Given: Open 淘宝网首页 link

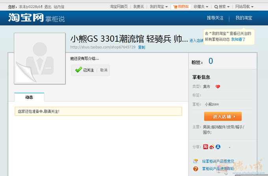Looking at the screenshot, I should (x=119, y=7).
